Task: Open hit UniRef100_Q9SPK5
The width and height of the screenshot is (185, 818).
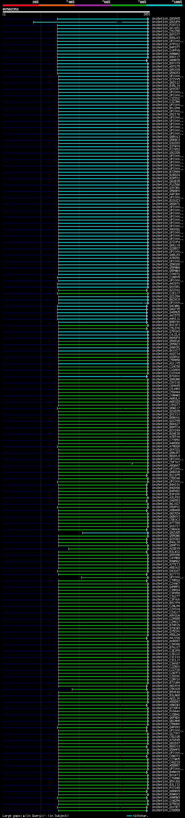Action: (x=166, y=19)
